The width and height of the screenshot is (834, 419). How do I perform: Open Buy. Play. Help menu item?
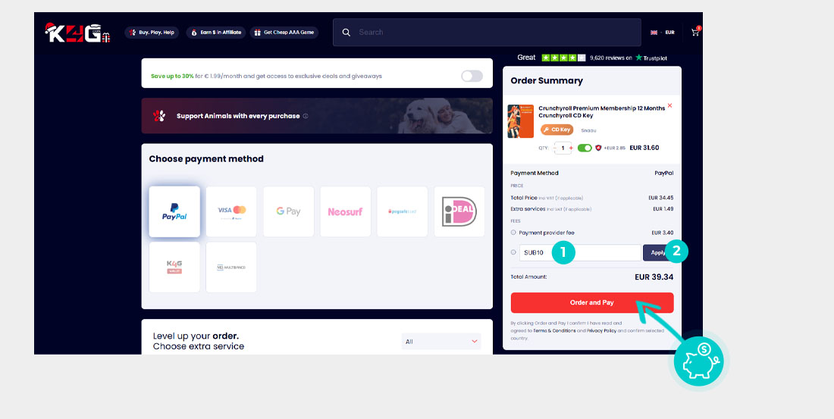[152, 33]
